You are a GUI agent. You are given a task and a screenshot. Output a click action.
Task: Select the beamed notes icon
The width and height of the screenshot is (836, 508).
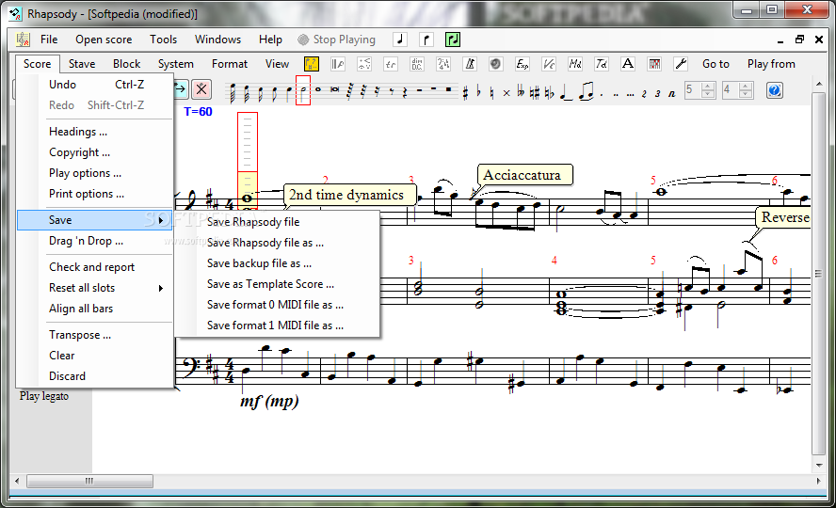pyautogui.click(x=586, y=91)
